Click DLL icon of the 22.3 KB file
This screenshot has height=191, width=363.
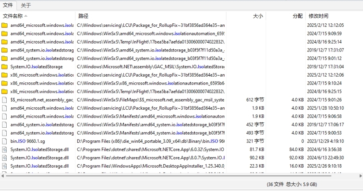tap(4, 166)
